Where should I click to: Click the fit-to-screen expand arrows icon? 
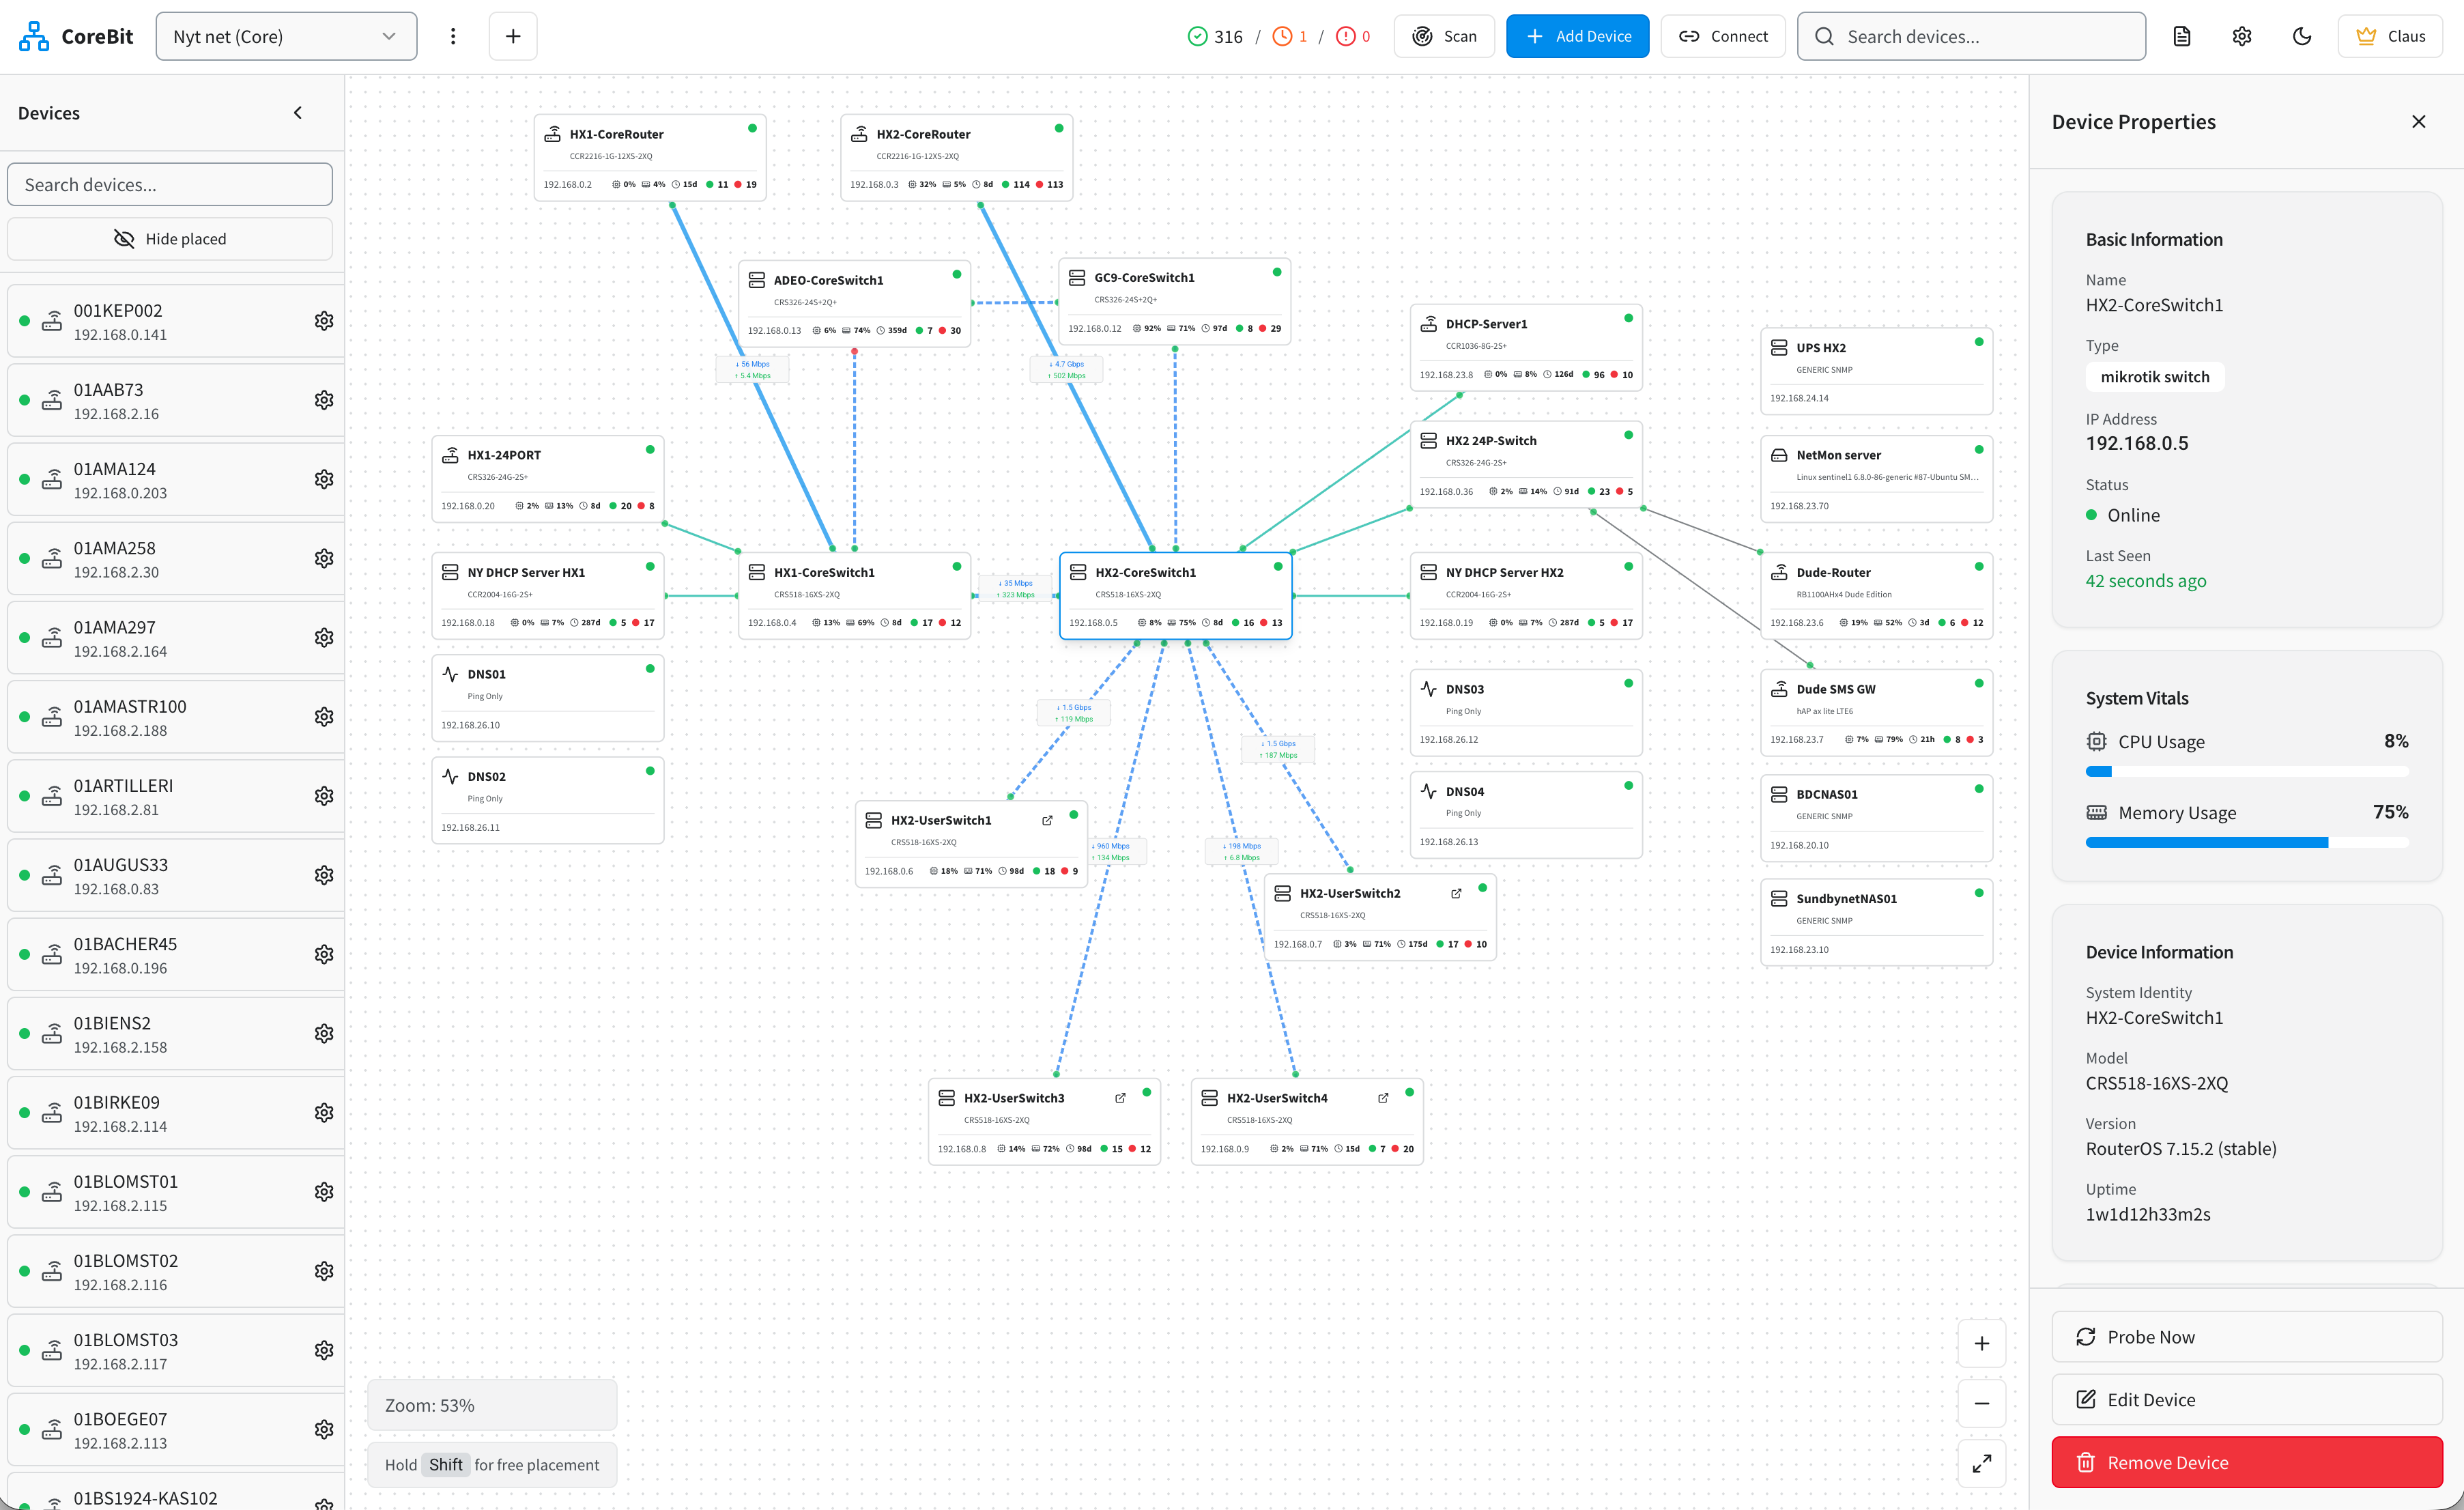pos(1981,1463)
